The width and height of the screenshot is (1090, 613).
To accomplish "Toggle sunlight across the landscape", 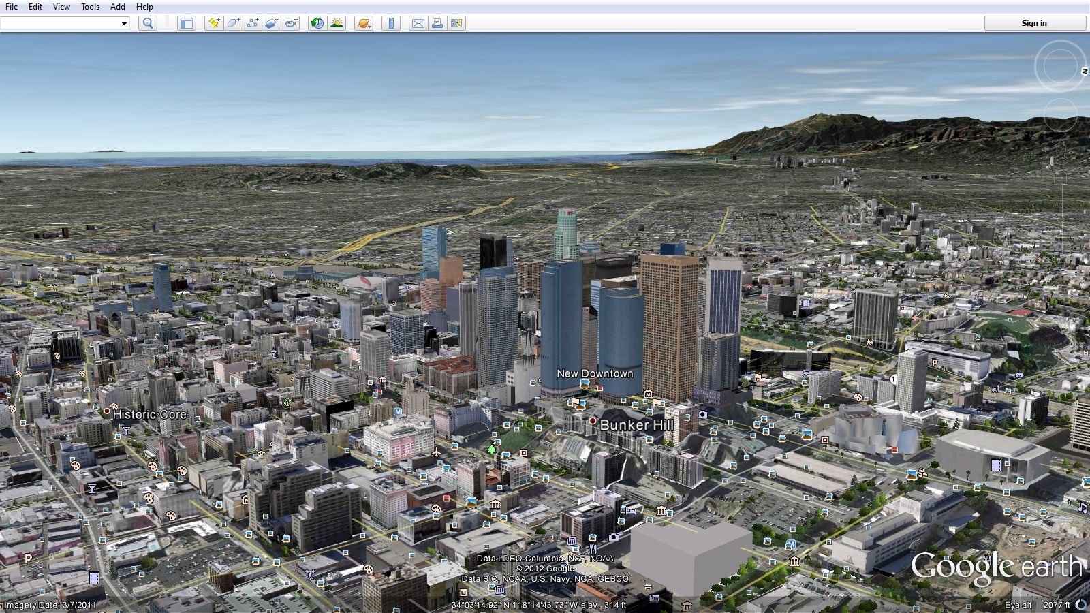I will [x=337, y=23].
